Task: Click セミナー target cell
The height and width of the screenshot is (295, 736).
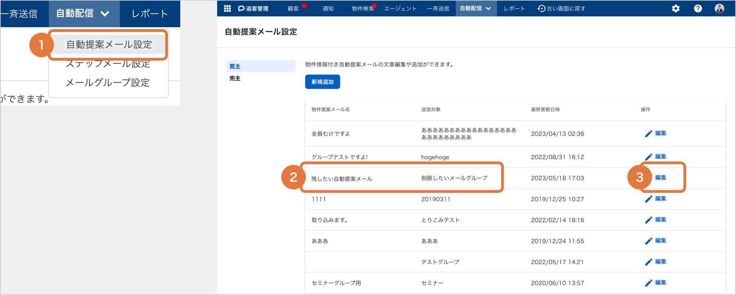Action: pyautogui.click(x=432, y=283)
